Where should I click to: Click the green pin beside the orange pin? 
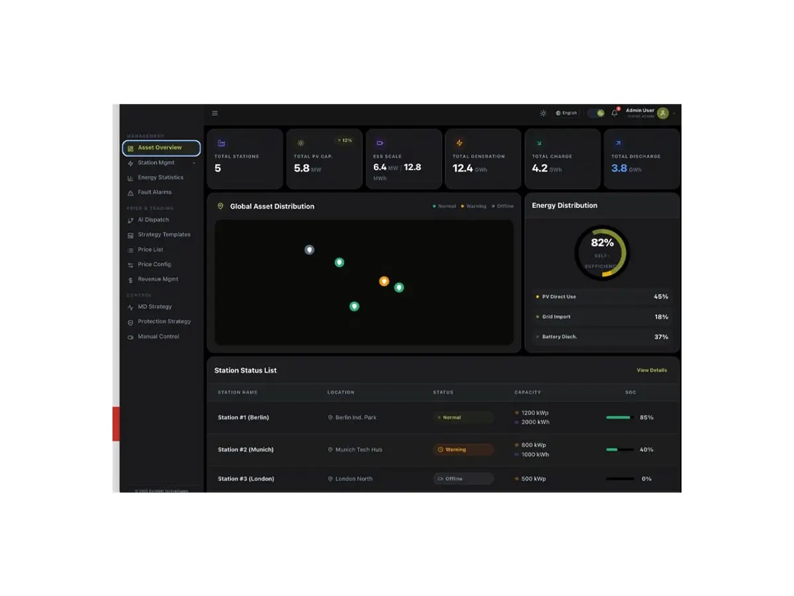coord(399,287)
